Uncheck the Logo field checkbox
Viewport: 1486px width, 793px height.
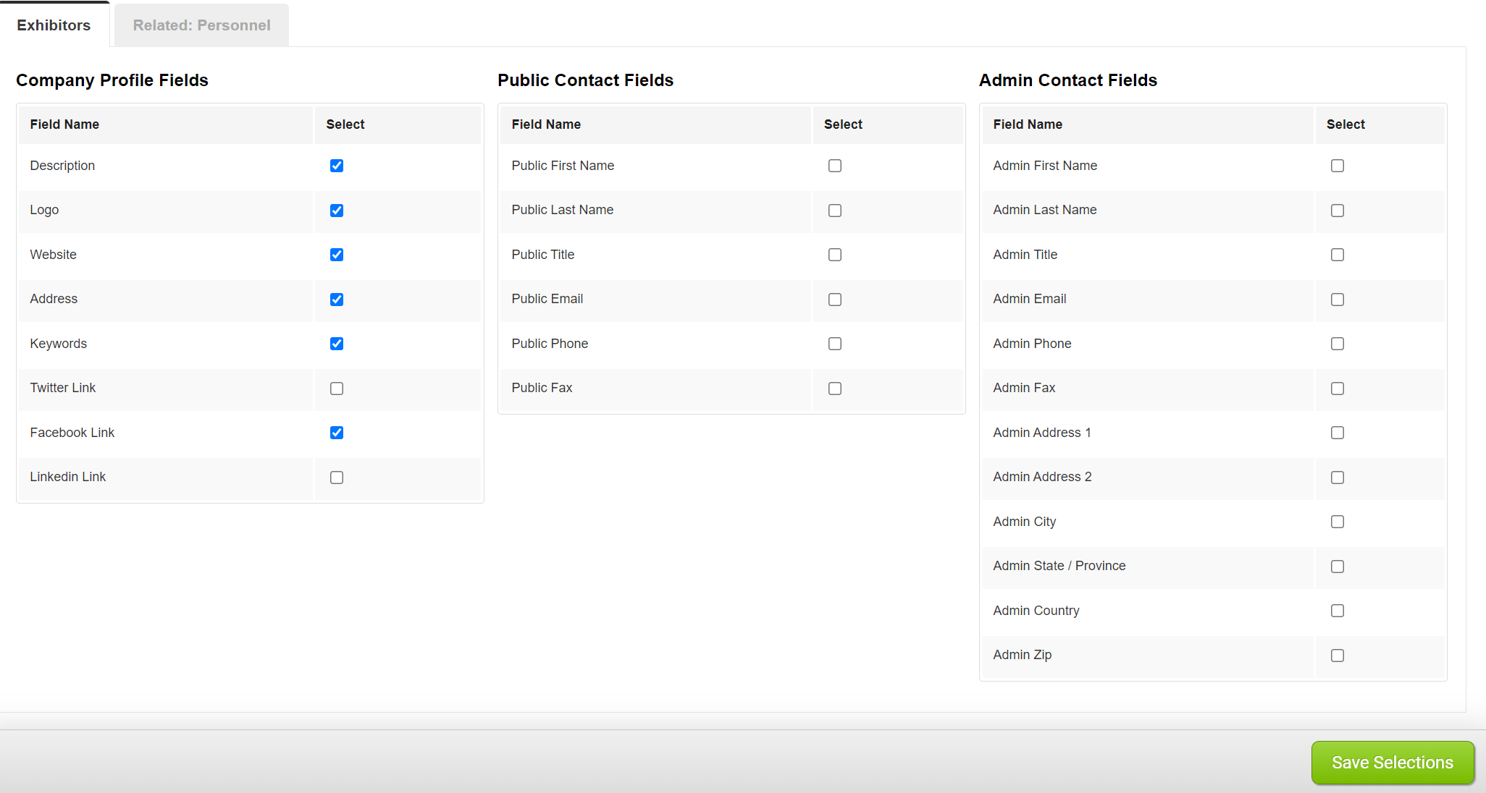337,211
